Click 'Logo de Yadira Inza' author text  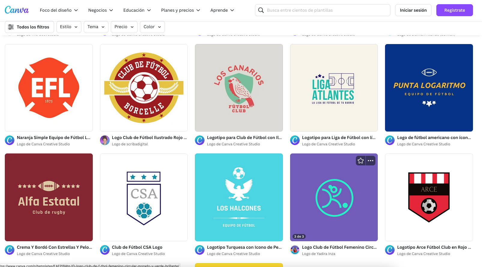319,254
